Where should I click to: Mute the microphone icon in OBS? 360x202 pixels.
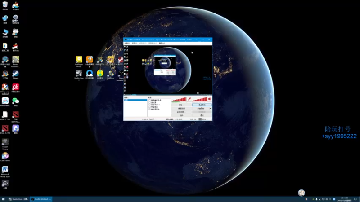(x=189, y=99)
